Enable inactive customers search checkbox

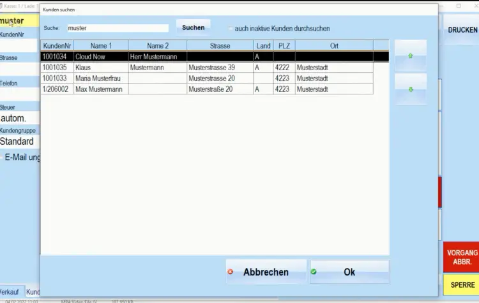[x=230, y=29]
